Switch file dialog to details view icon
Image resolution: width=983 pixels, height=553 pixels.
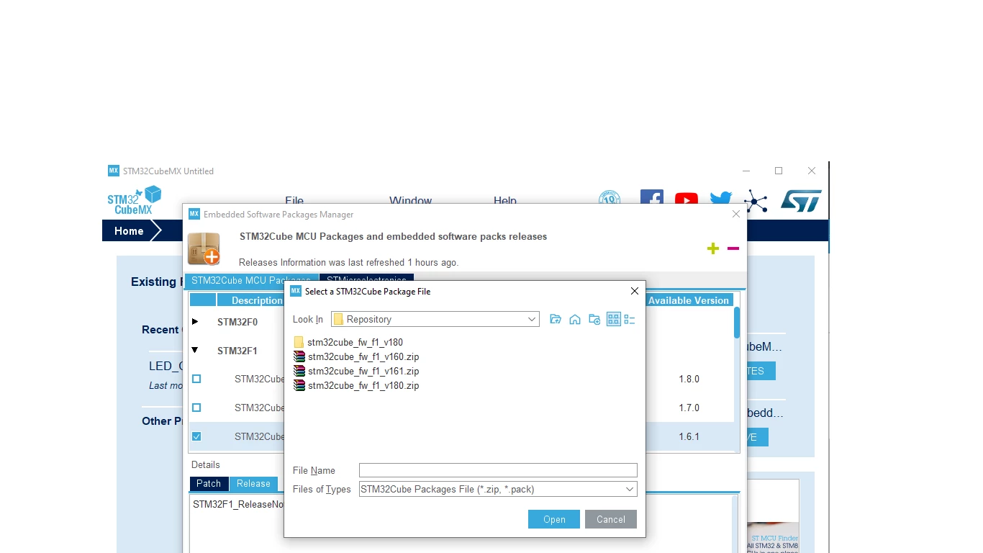coord(630,320)
